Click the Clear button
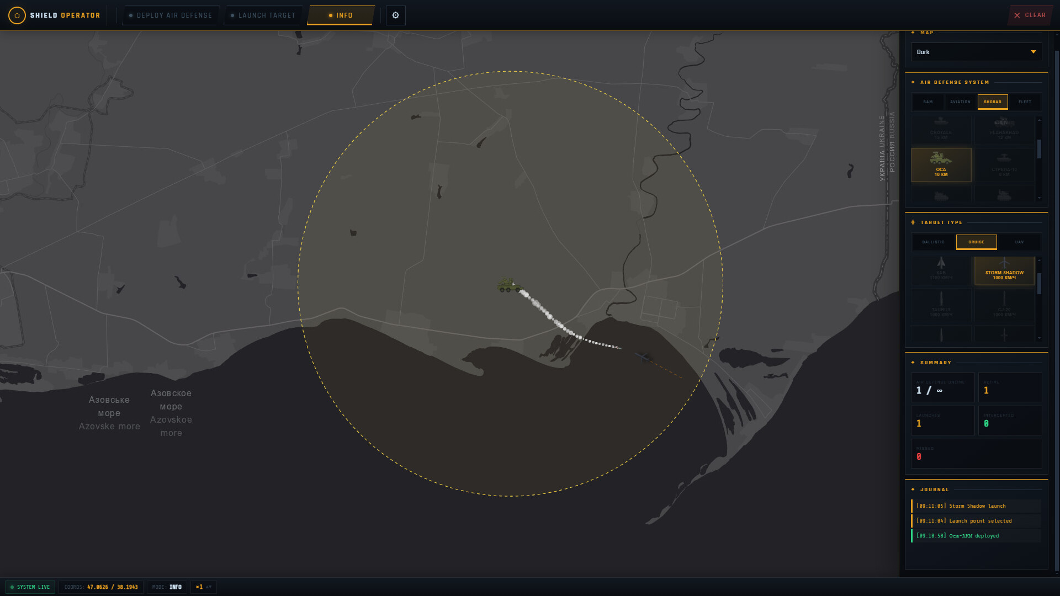 coord(1030,15)
